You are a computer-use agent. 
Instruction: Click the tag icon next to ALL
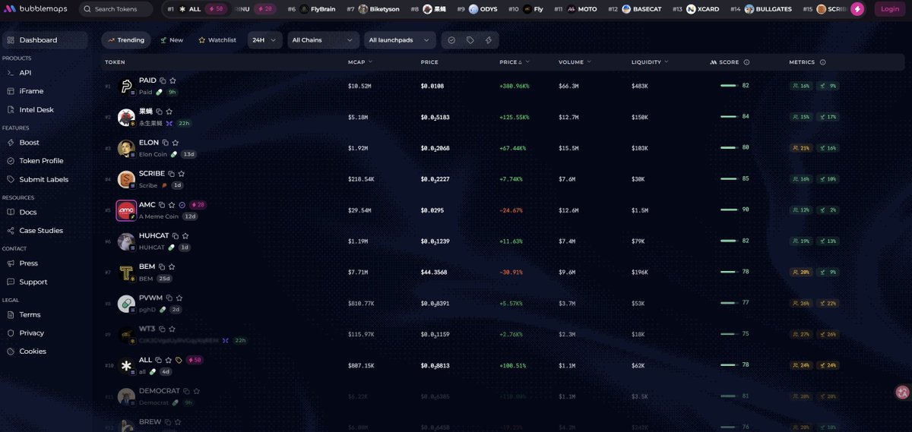point(179,360)
